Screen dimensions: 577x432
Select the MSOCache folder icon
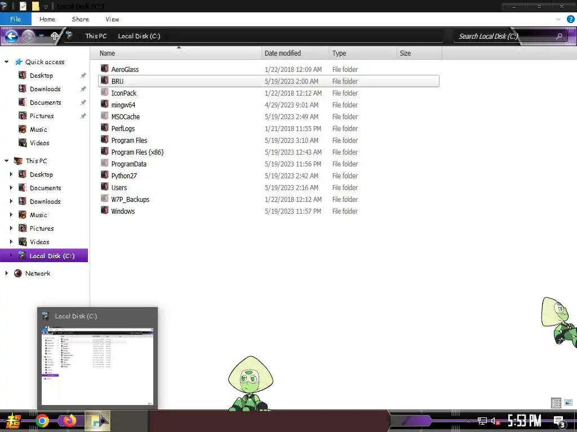click(105, 116)
